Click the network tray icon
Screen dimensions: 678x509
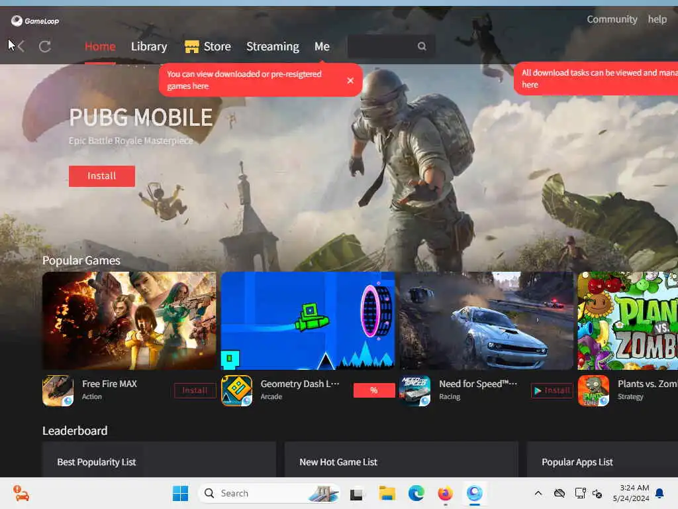(580, 493)
